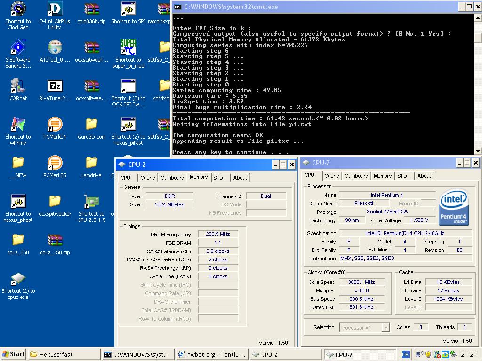This screenshot has width=482, height=361.
Task: Open About tab in left CPU-Z window
Action: [240, 178]
